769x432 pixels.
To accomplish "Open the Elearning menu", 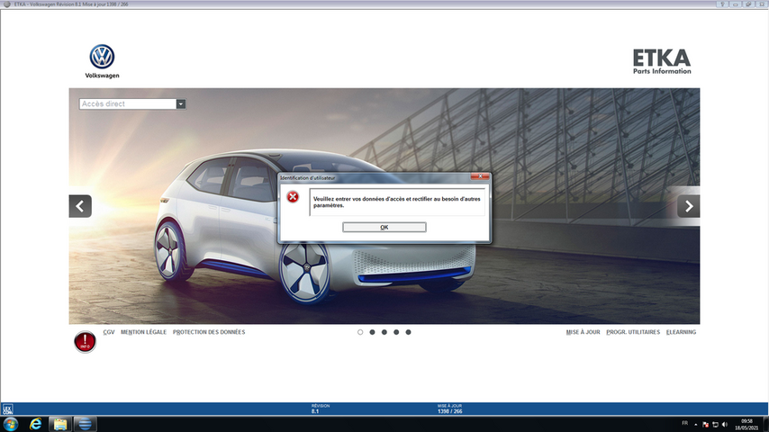I will [x=682, y=332].
